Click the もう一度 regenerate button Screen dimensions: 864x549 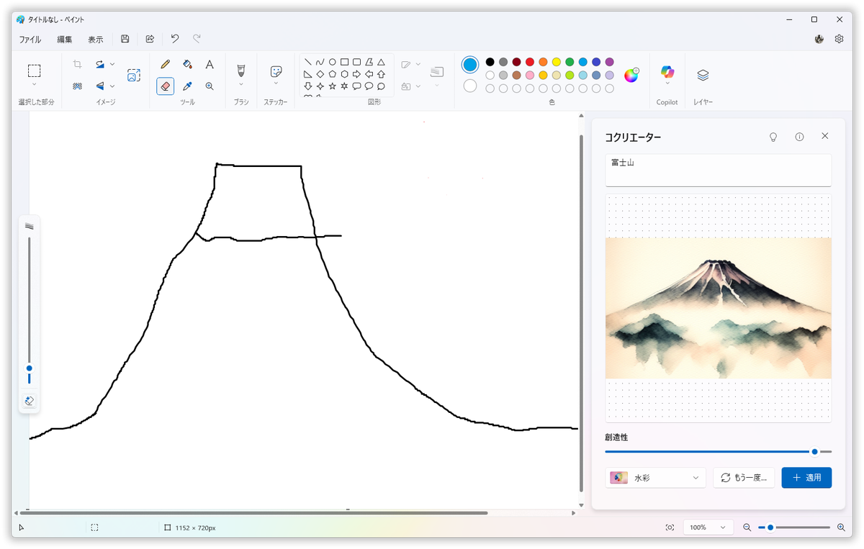[744, 478]
